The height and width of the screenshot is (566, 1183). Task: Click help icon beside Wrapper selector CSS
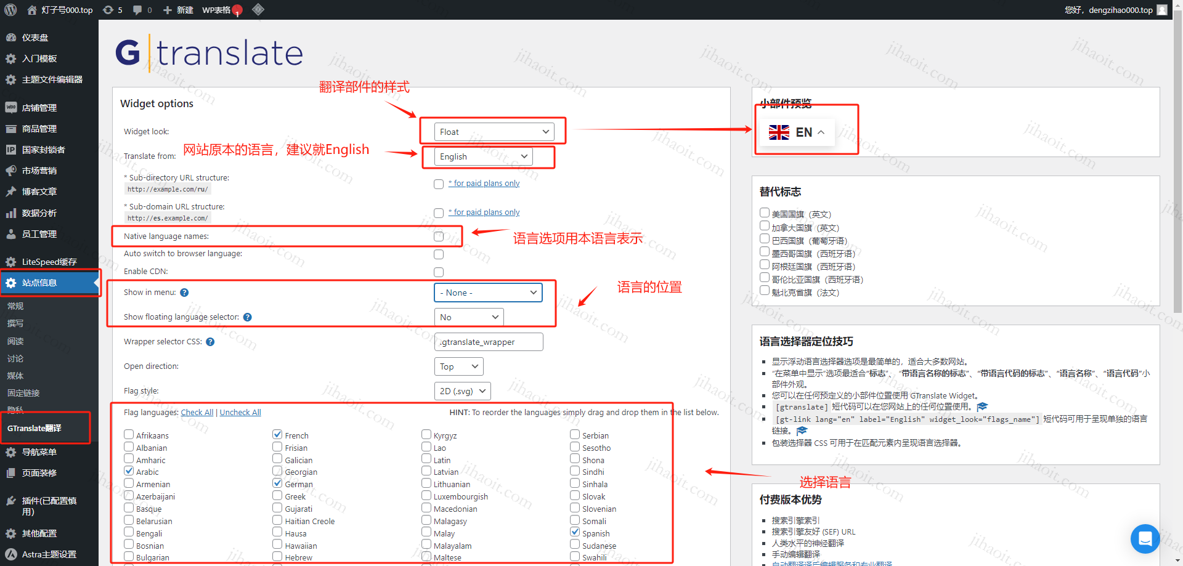(210, 342)
